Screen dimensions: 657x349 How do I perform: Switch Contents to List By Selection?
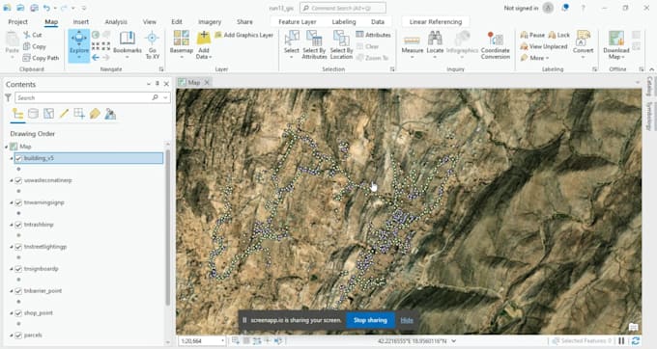pos(48,114)
